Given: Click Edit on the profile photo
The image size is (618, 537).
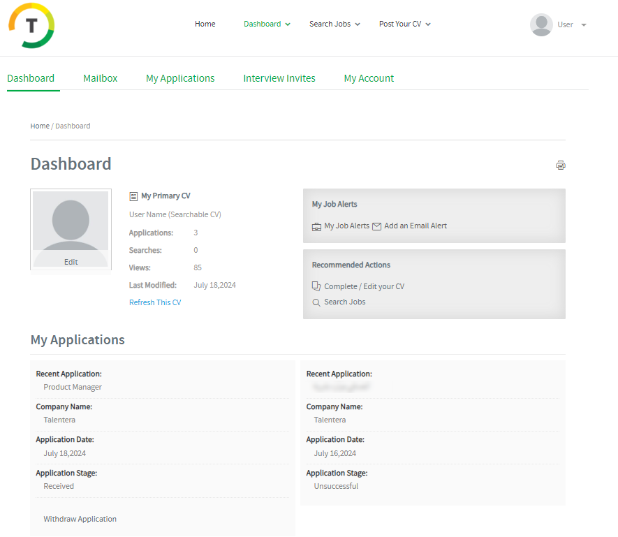Looking at the screenshot, I should coord(71,262).
